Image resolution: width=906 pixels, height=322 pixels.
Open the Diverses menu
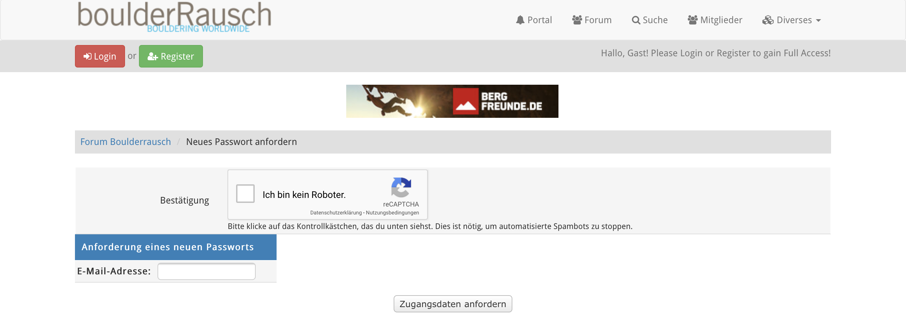pyautogui.click(x=792, y=20)
